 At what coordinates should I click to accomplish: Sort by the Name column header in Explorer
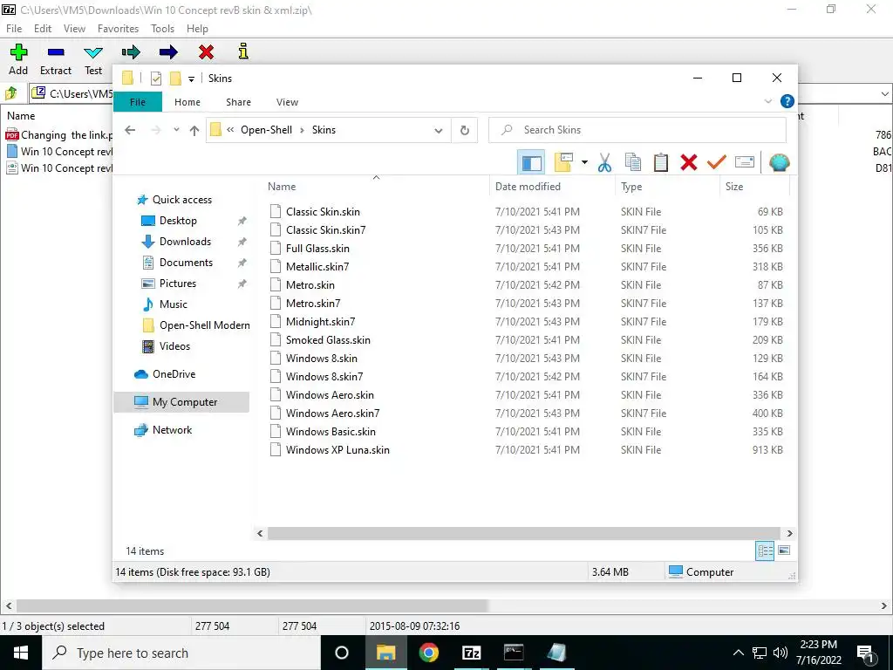(376, 187)
